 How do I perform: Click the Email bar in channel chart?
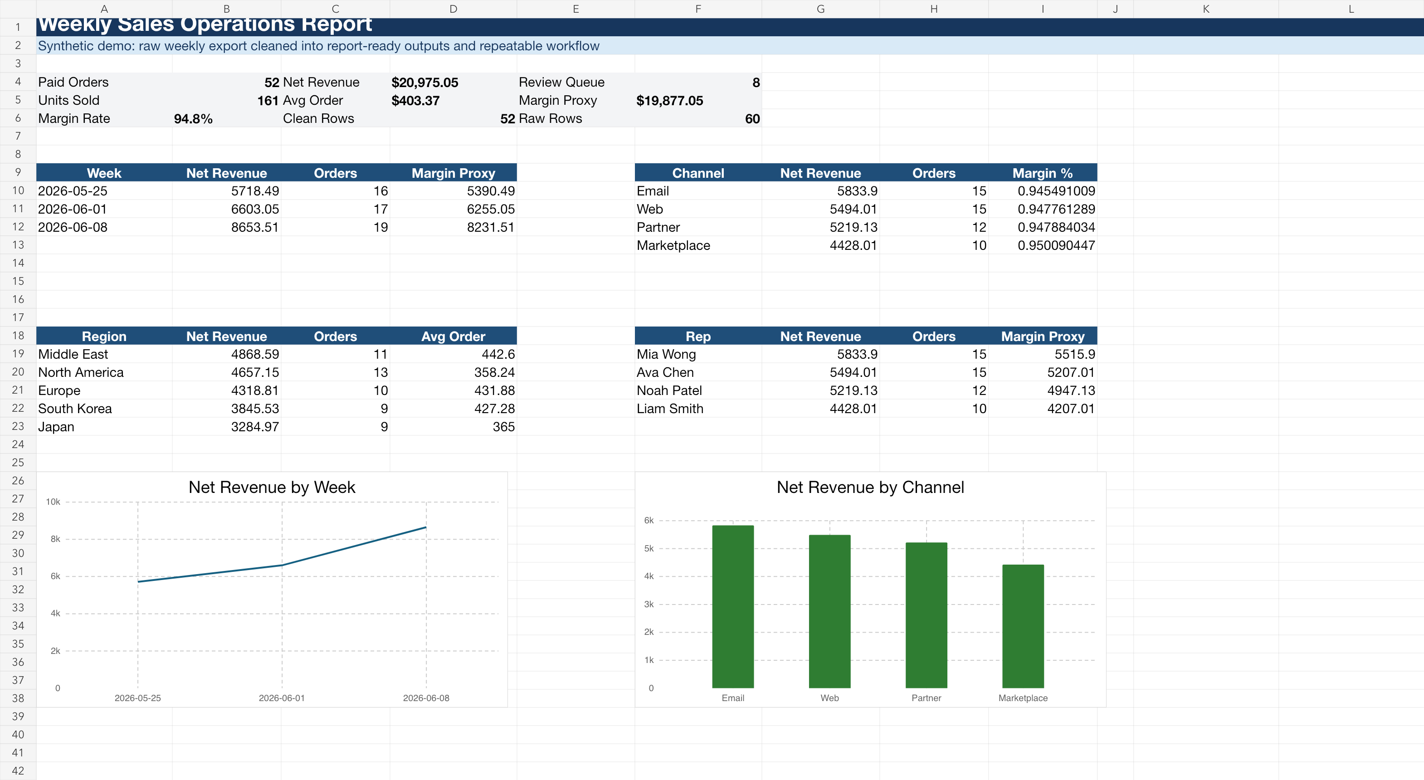click(732, 606)
